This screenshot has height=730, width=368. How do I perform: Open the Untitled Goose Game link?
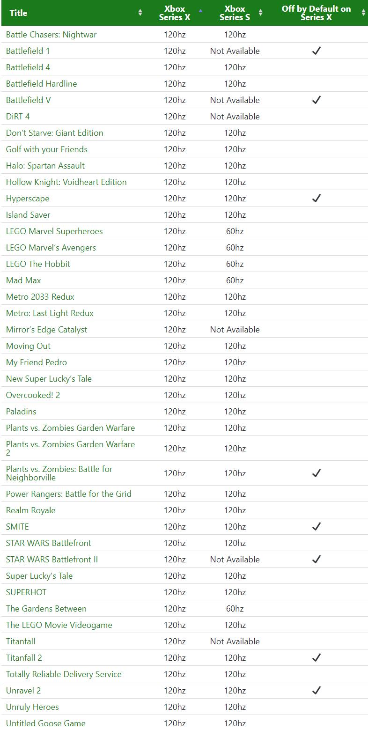pyautogui.click(x=45, y=723)
